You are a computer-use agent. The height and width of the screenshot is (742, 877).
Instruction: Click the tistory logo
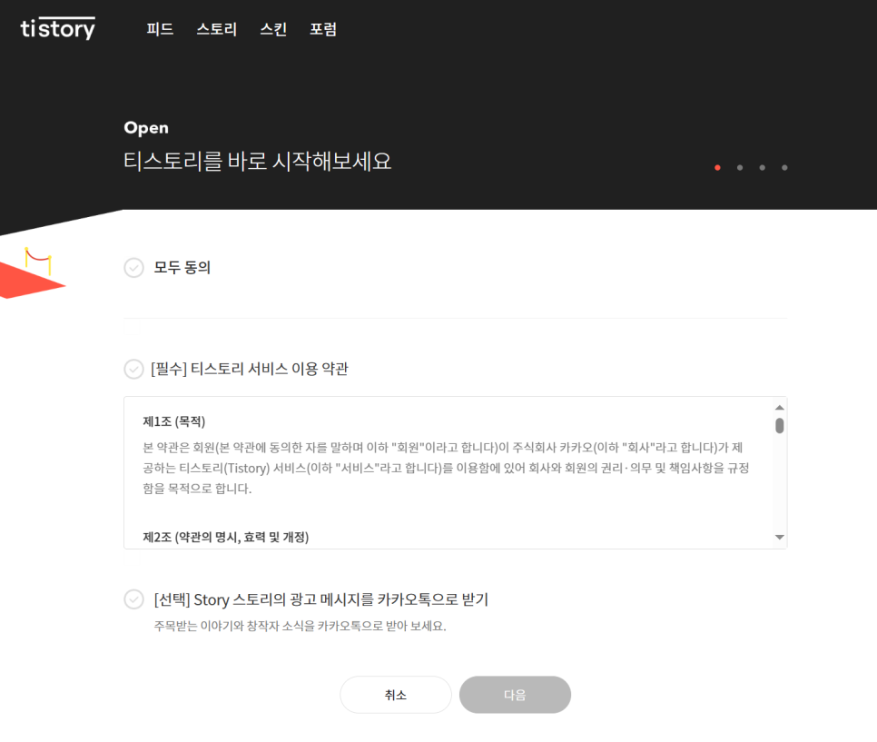(57, 28)
